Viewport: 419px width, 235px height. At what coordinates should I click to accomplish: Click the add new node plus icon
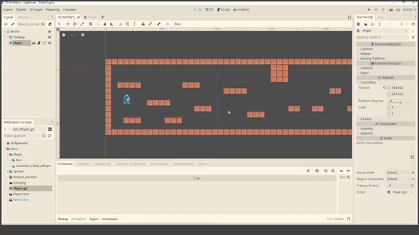coord(6,24)
